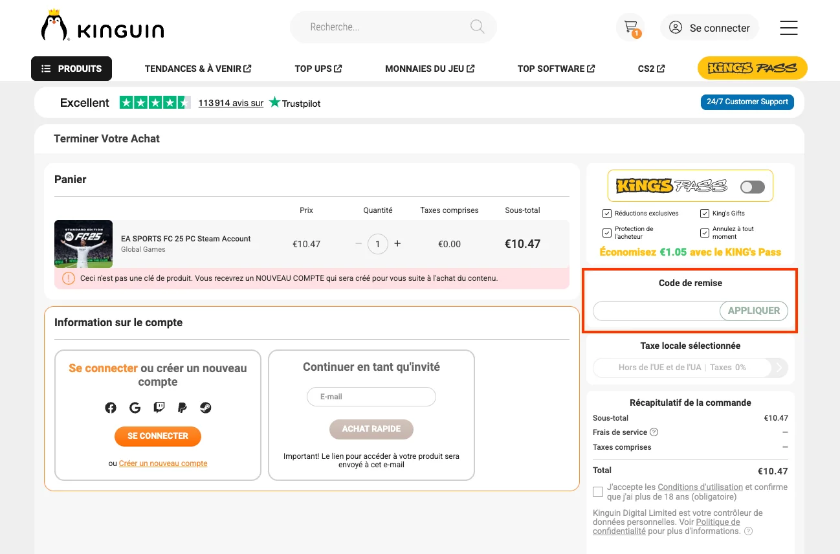The height and width of the screenshot is (554, 840).
Task: Tick the Protection de l'acheteur checkbox
Action: point(606,233)
